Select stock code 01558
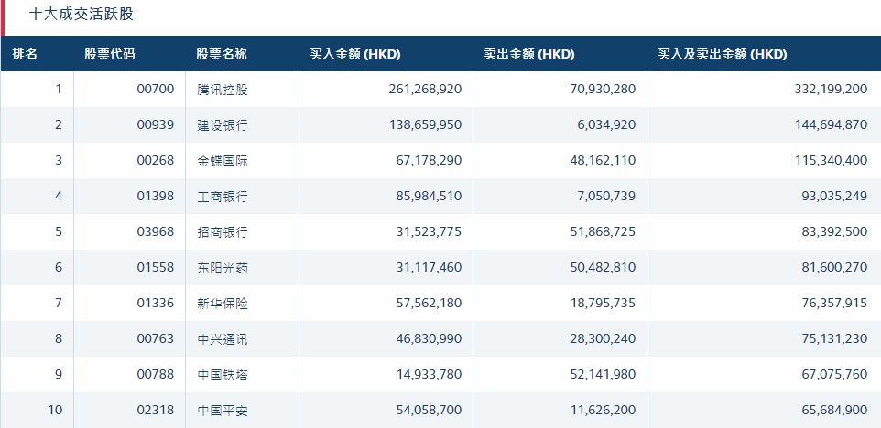Image resolution: width=881 pixels, height=428 pixels. [156, 267]
